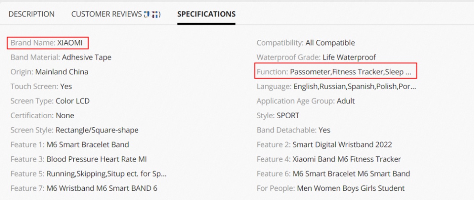Select the Specifications tab
This screenshot has height=200, width=474.
pos(206,14)
